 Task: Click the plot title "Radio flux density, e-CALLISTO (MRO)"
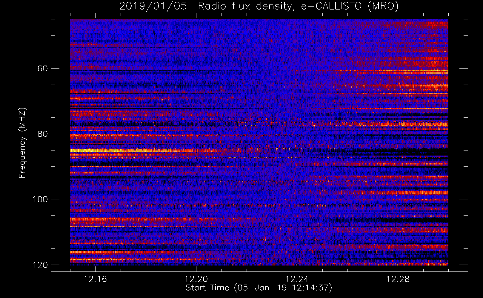[298, 6]
